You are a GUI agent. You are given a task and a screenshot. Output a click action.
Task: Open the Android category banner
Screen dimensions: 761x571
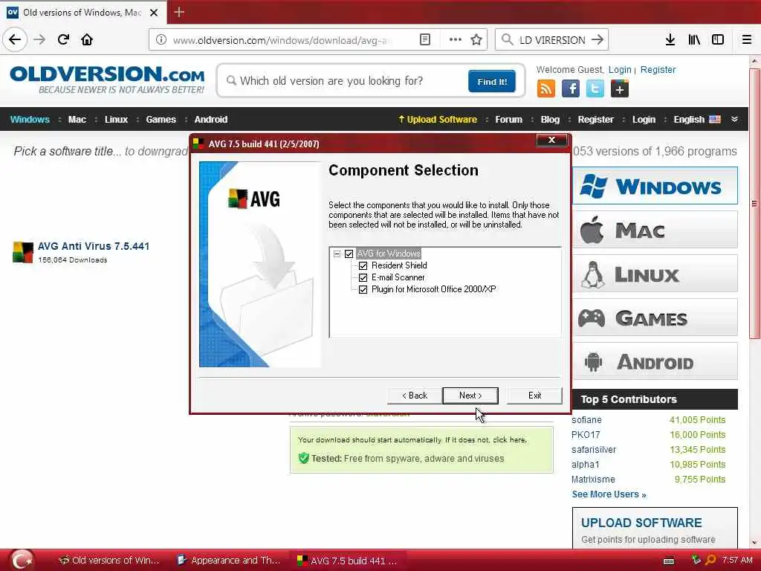(655, 362)
